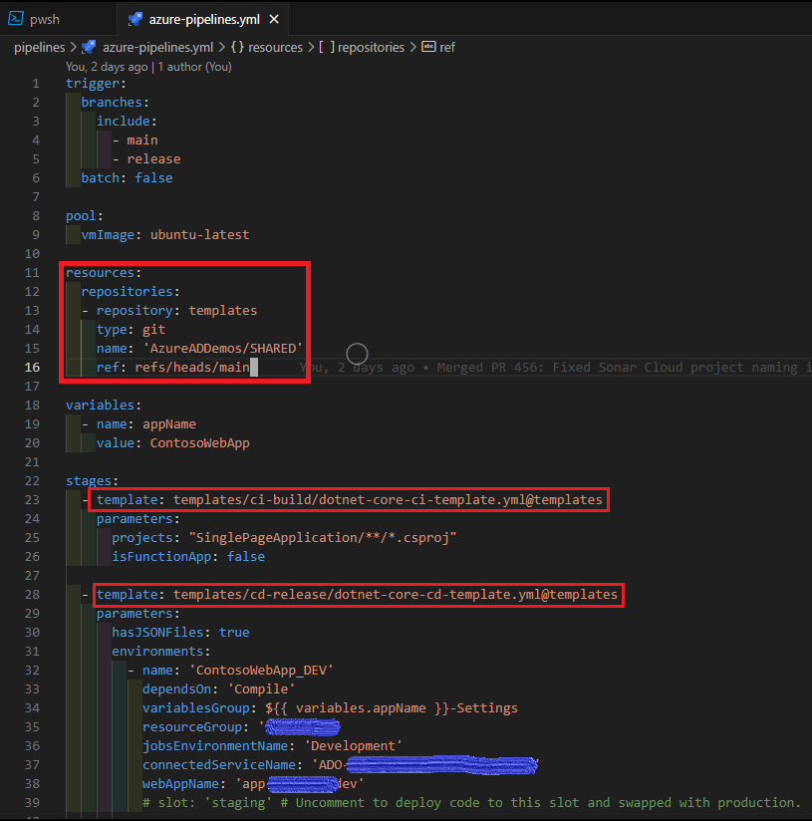Place cursor on the ContosoWebApp value
This screenshot has width=812, height=821.
(199, 443)
